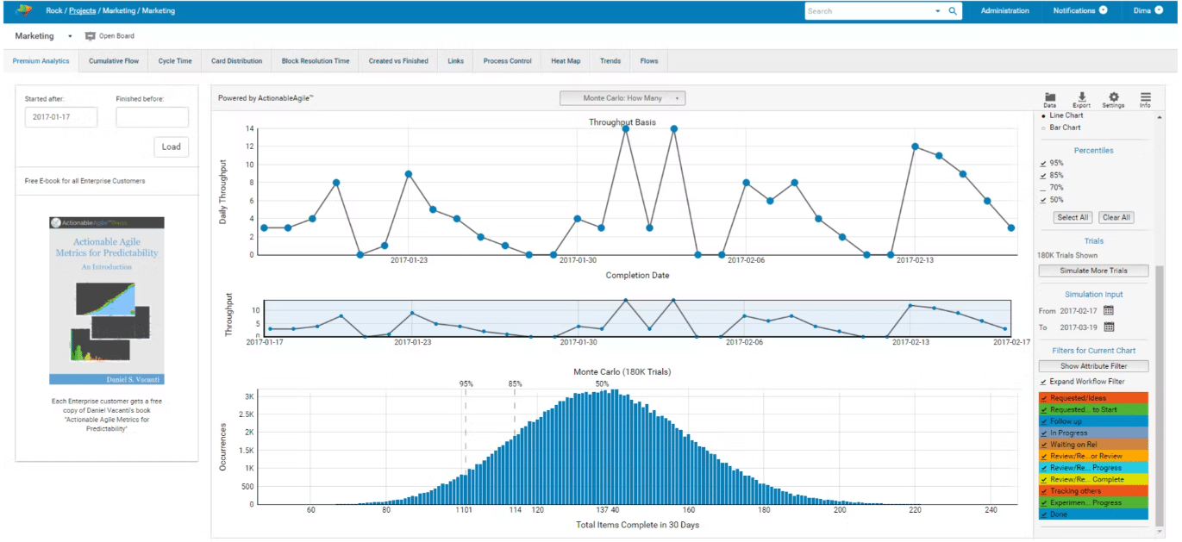Expand the Marketing board selector arrow
1182x542 pixels.
(70, 36)
